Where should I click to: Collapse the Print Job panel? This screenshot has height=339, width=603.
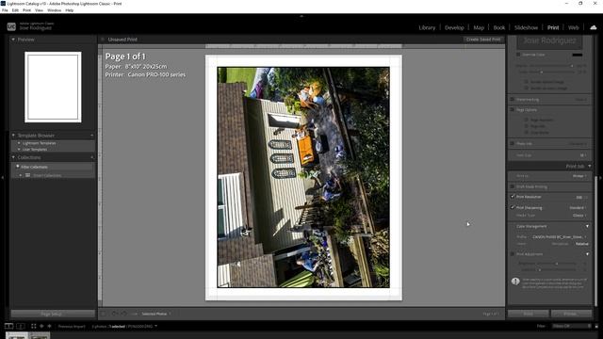589,166
